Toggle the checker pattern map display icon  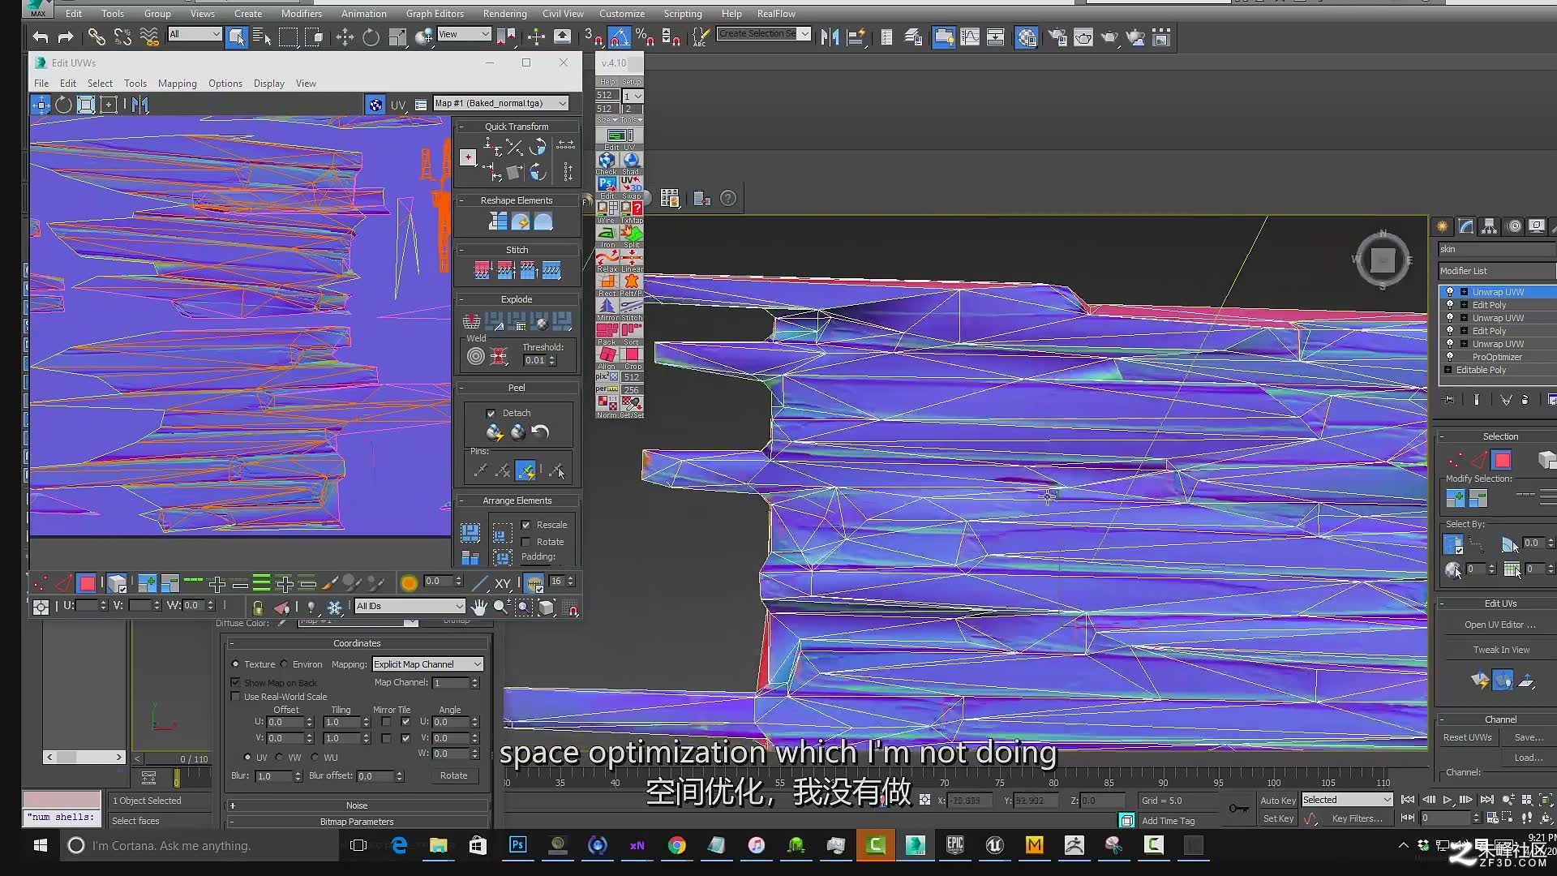pos(375,105)
